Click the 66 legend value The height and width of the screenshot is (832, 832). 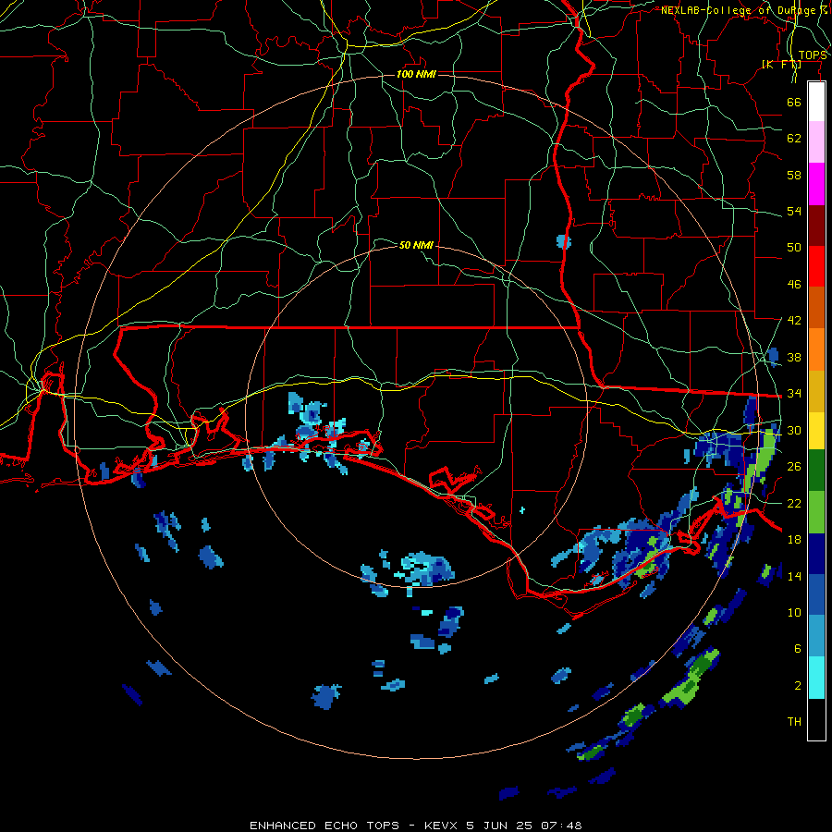click(x=794, y=102)
